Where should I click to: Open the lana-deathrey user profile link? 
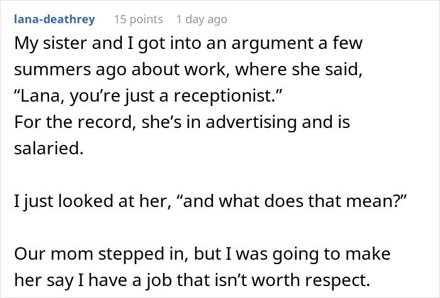pyautogui.click(x=55, y=19)
